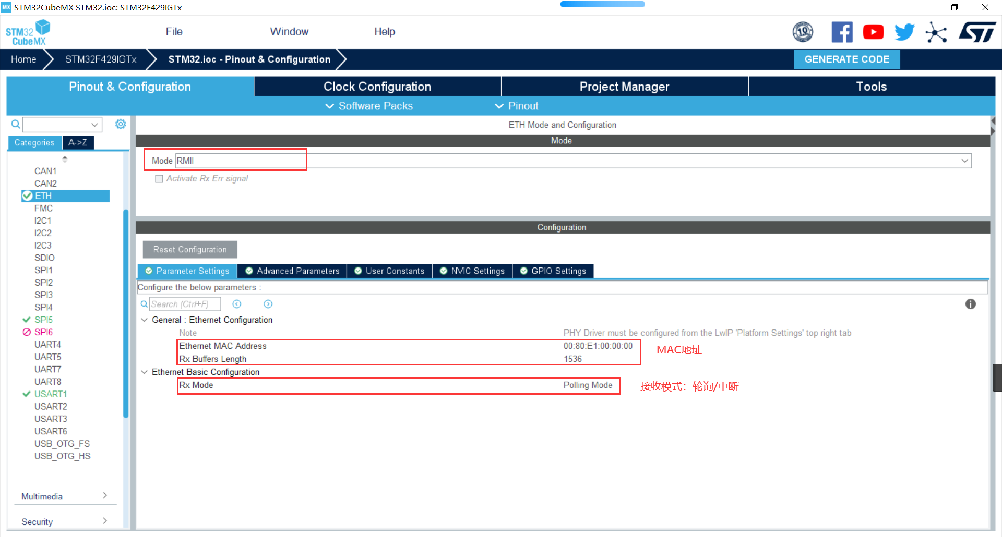Select SDIO in peripheral list
The height and width of the screenshot is (537, 1002).
click(44, 258)
